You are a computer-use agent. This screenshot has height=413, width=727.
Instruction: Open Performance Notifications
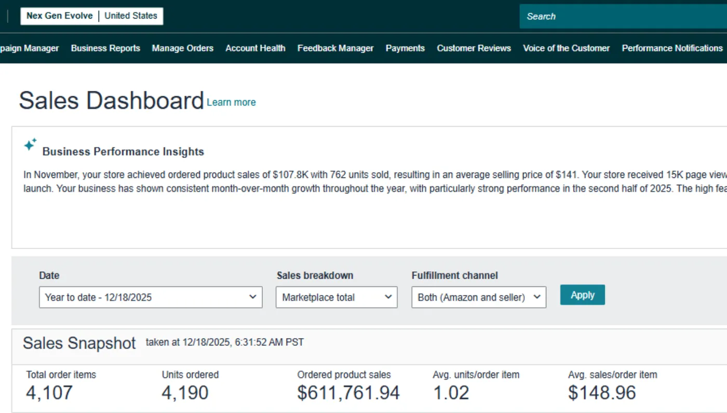[x=672, y=48]
